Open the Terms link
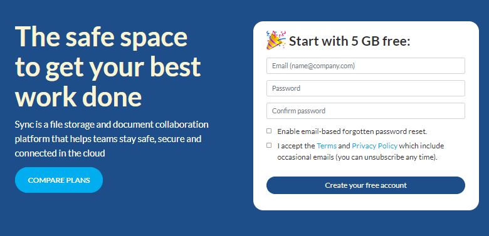Screen dimensions: 489x236 [327, 146]
